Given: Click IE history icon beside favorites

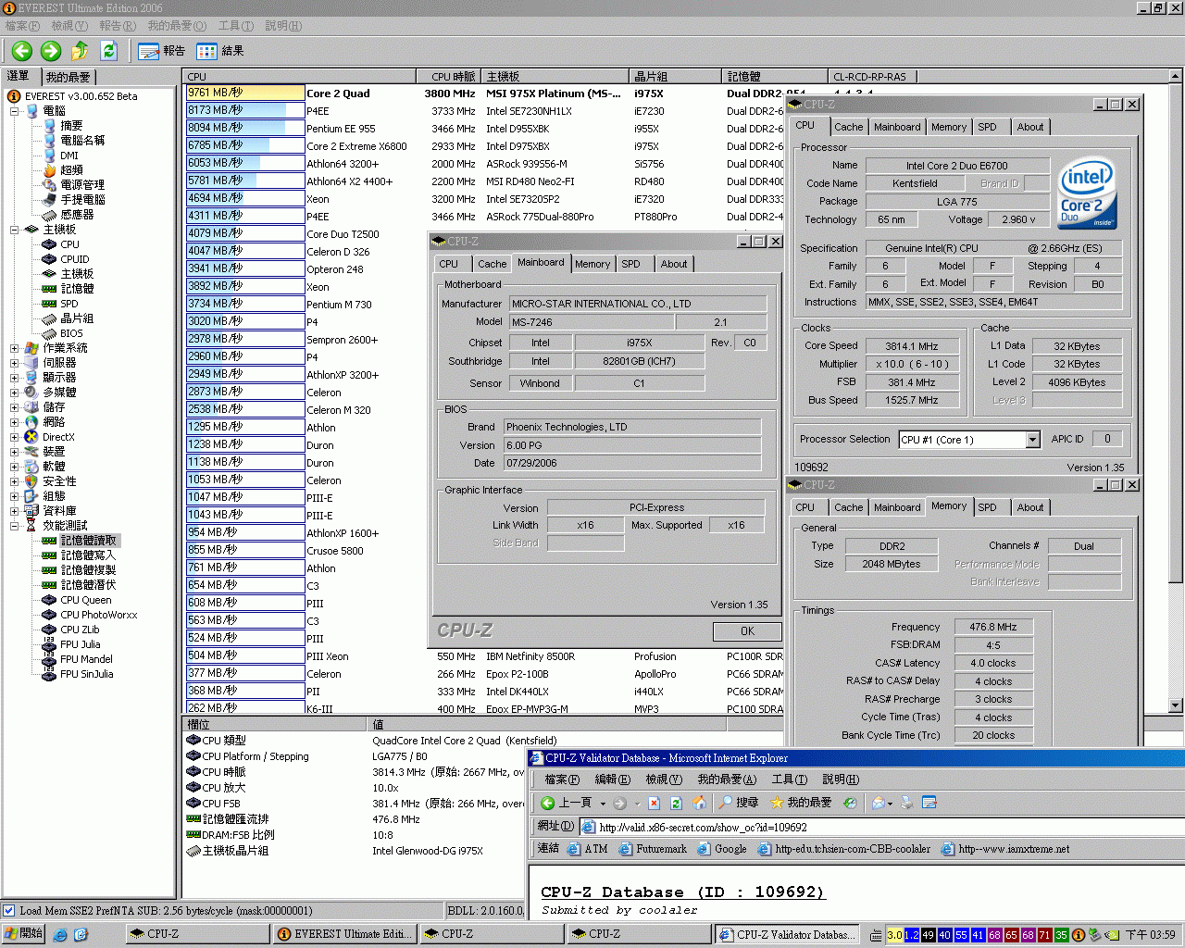Looking at the screenshot, I should 850,803.
